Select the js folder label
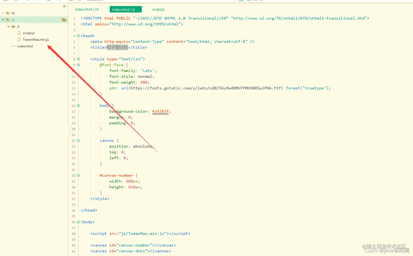The height and width of the screenshot is (256, 413). (18, 26)
